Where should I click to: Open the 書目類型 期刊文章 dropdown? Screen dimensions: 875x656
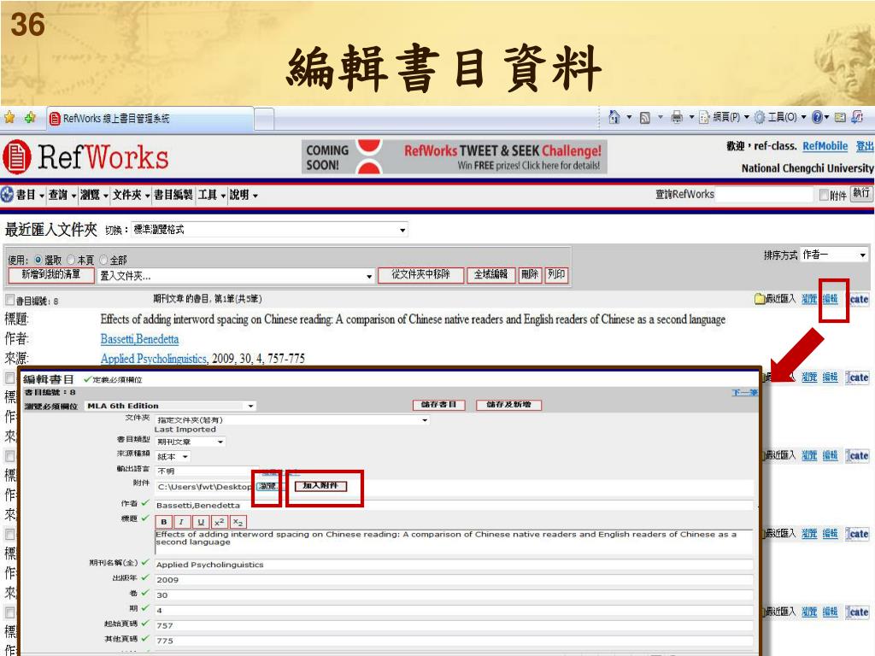click(190, 442)
